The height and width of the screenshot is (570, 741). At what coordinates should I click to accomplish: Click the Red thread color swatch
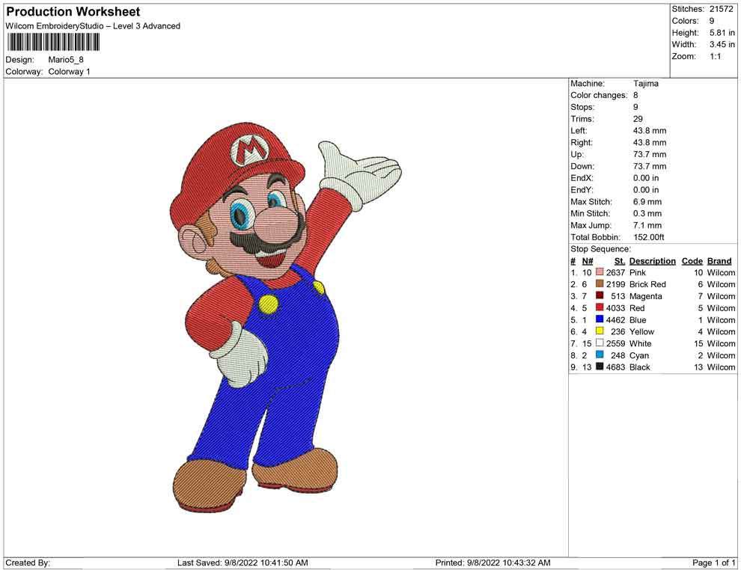point(600,307)
